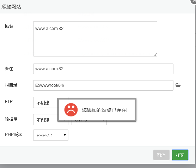The height and width of the screenshot is (168, 196).
Task: Click the 域名 field label
Action: point(9,26)
